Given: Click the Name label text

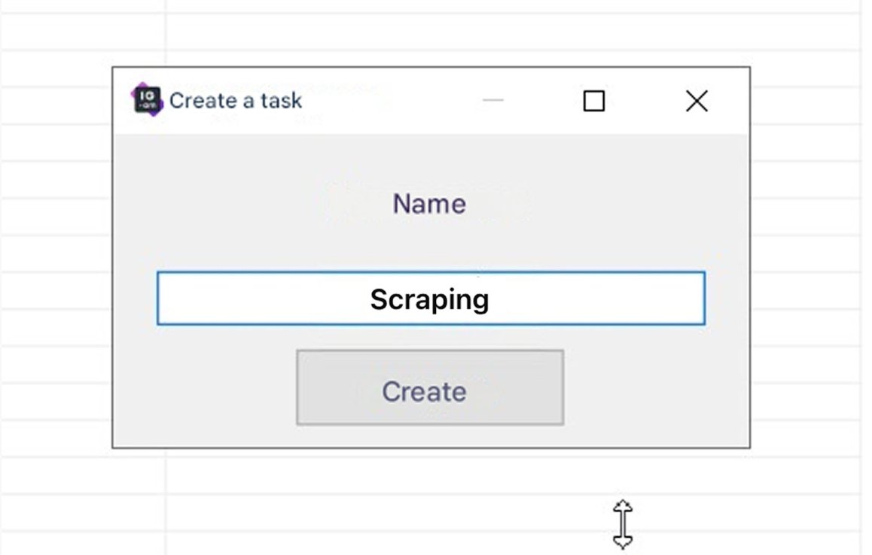Looking at the screenshot, I should coord(429,204).
